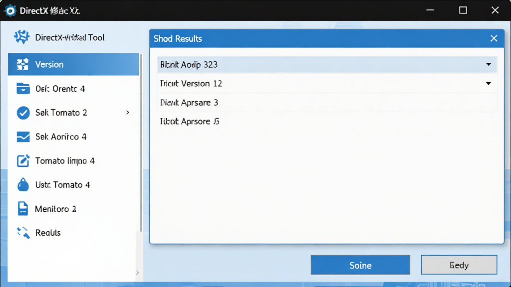Close the DirectX application window
The image size is (511, 287).
point(495,10)
